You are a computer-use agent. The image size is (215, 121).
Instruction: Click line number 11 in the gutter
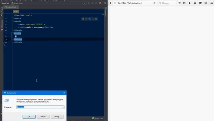(x=5, y=45)
